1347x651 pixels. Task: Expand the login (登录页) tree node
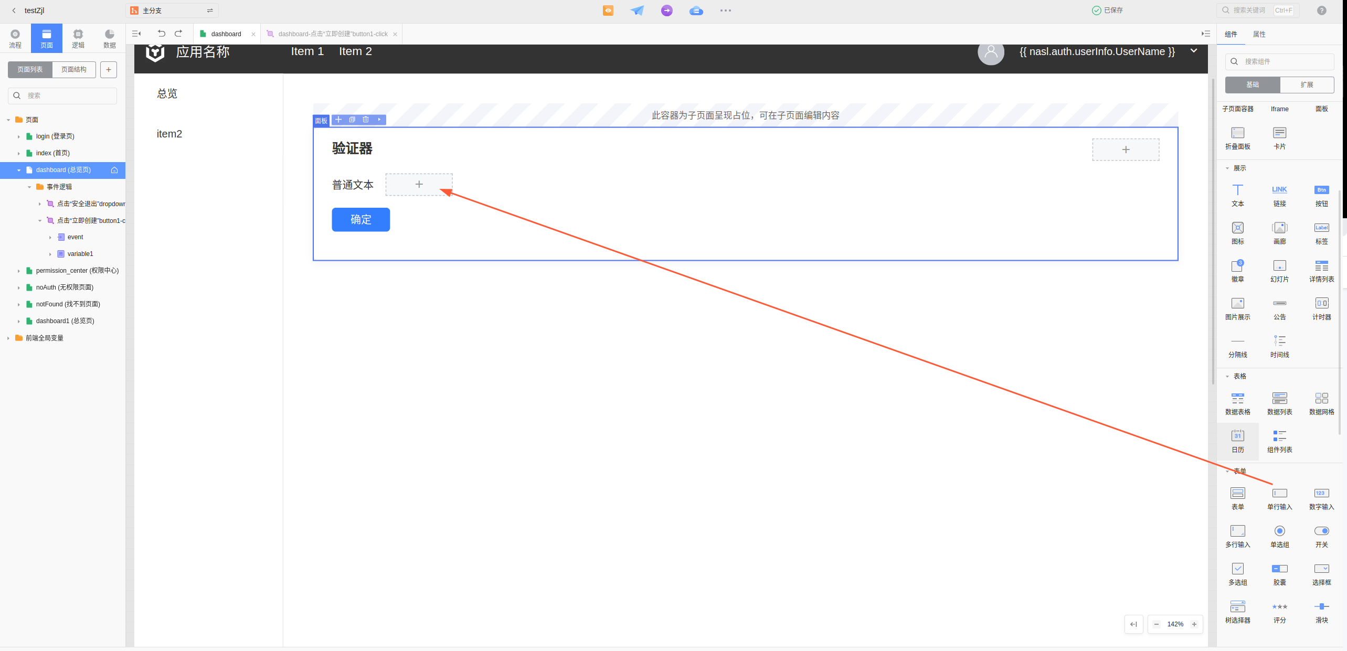pyautogui.click(x=19, y=136)
